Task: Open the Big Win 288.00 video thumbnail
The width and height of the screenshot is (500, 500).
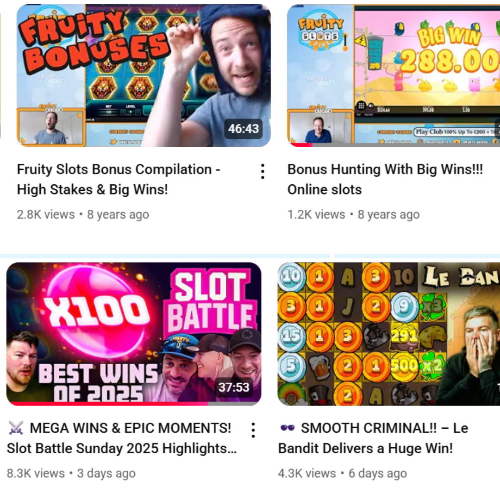Action: click(394, 75)
